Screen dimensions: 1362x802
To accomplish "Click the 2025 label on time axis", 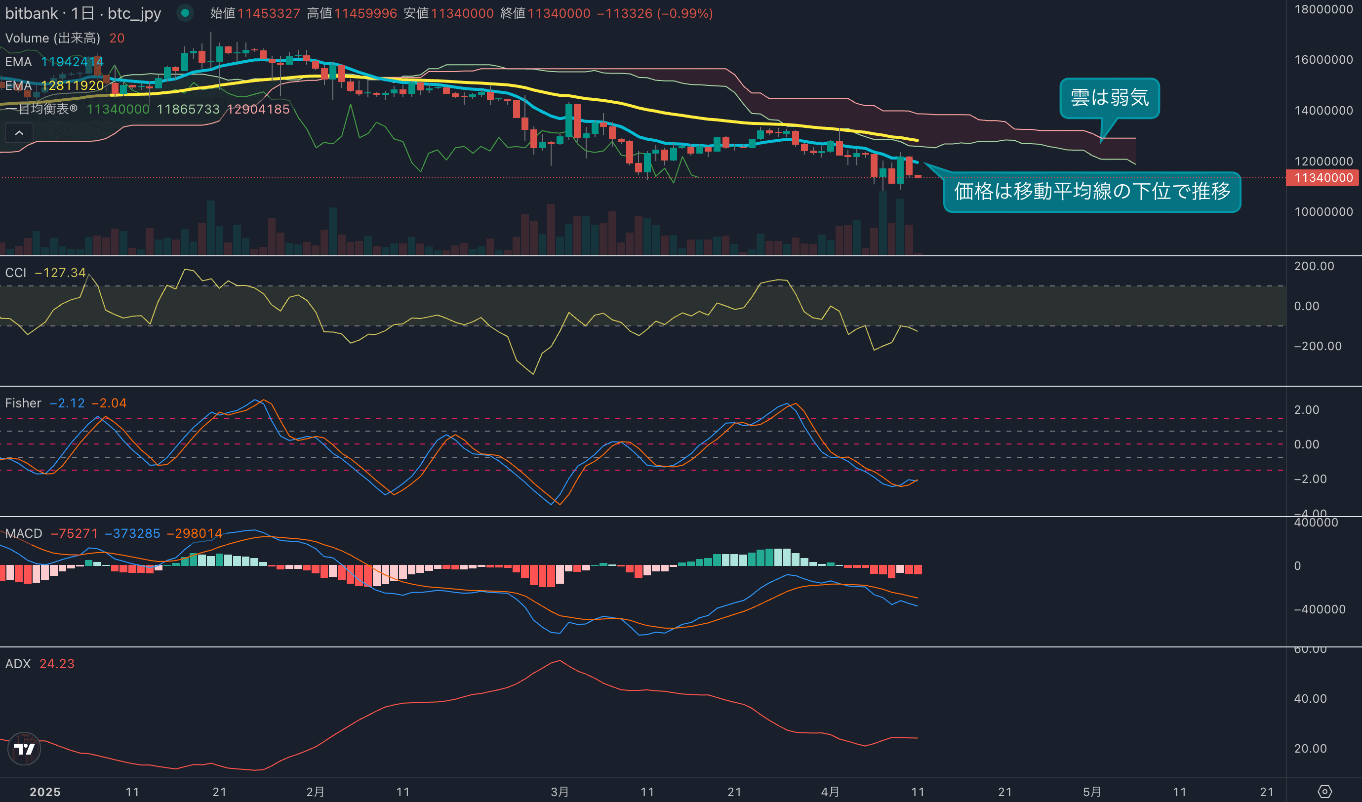I will tap(45, 792).
